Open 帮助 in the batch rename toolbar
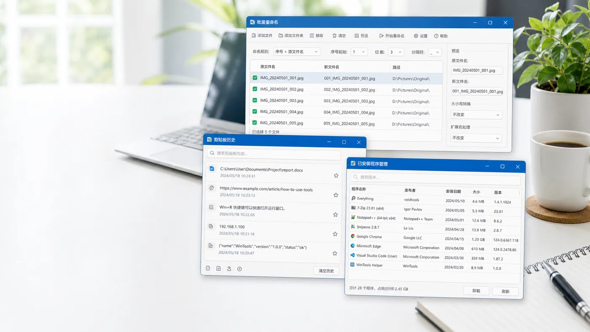Viewport: 590px width, 332px height. [441, 36]
